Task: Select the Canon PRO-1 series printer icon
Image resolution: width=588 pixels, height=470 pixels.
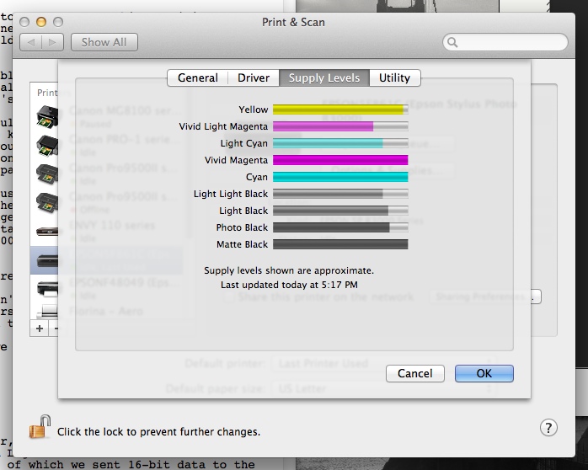Action: 47,145
